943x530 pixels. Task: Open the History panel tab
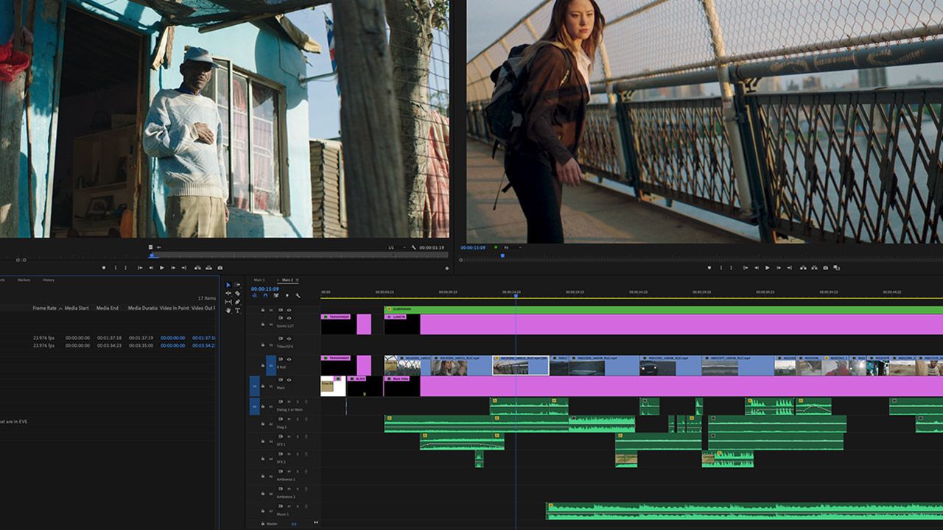coord(48,280)
